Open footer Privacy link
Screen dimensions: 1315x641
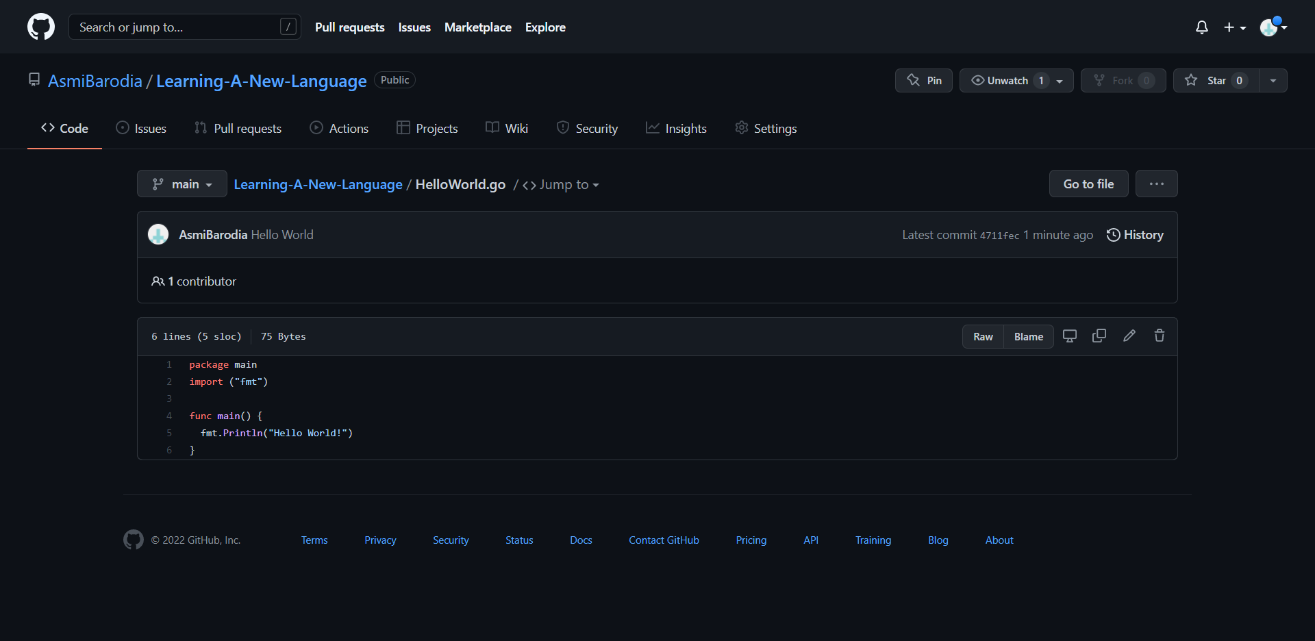[380, 540]
